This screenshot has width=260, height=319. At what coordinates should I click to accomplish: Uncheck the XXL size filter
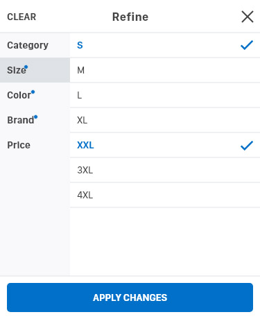(x=165, y=146)
